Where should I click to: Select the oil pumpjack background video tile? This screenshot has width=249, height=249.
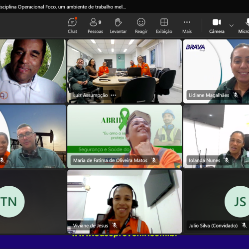click(33, 136)
